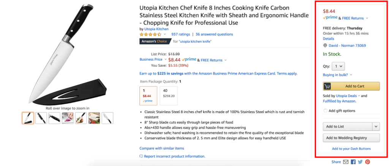
Task: Expand the Buying in bulk option
Action: (x=337, y=75)
